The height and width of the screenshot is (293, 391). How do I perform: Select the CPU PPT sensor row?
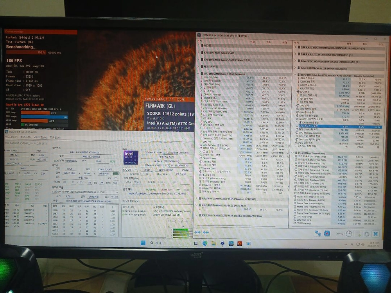coord(244,141)
